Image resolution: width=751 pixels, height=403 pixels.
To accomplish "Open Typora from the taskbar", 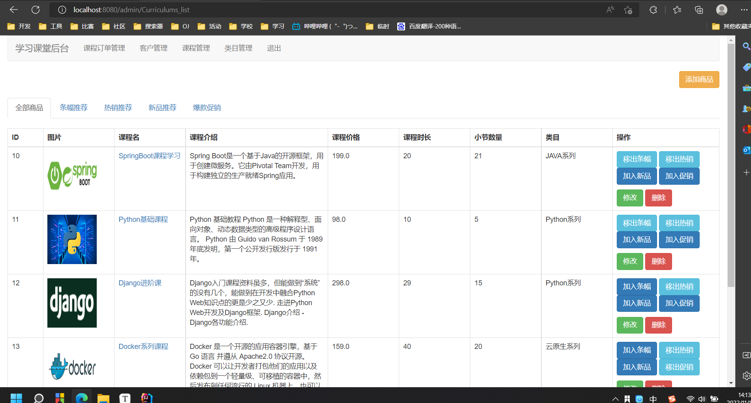I will pyautogui.click(x=125, y=398).
